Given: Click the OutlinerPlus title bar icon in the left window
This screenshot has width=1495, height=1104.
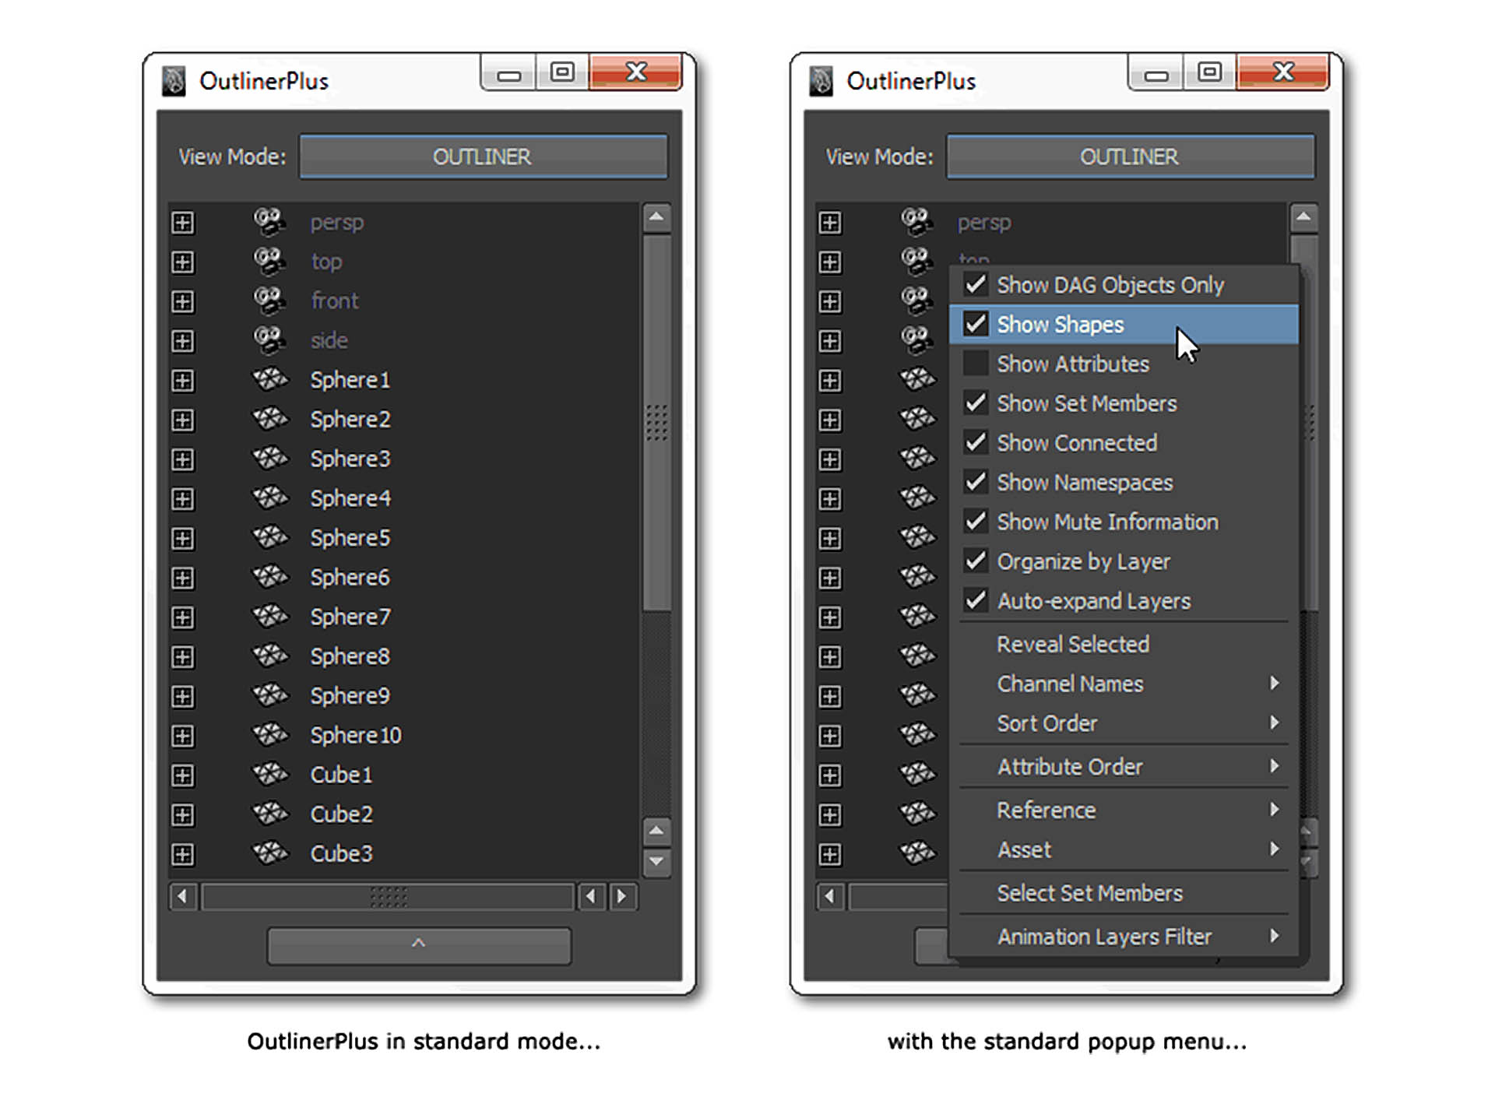Looking at the screenshot, I should click(174, 81).
